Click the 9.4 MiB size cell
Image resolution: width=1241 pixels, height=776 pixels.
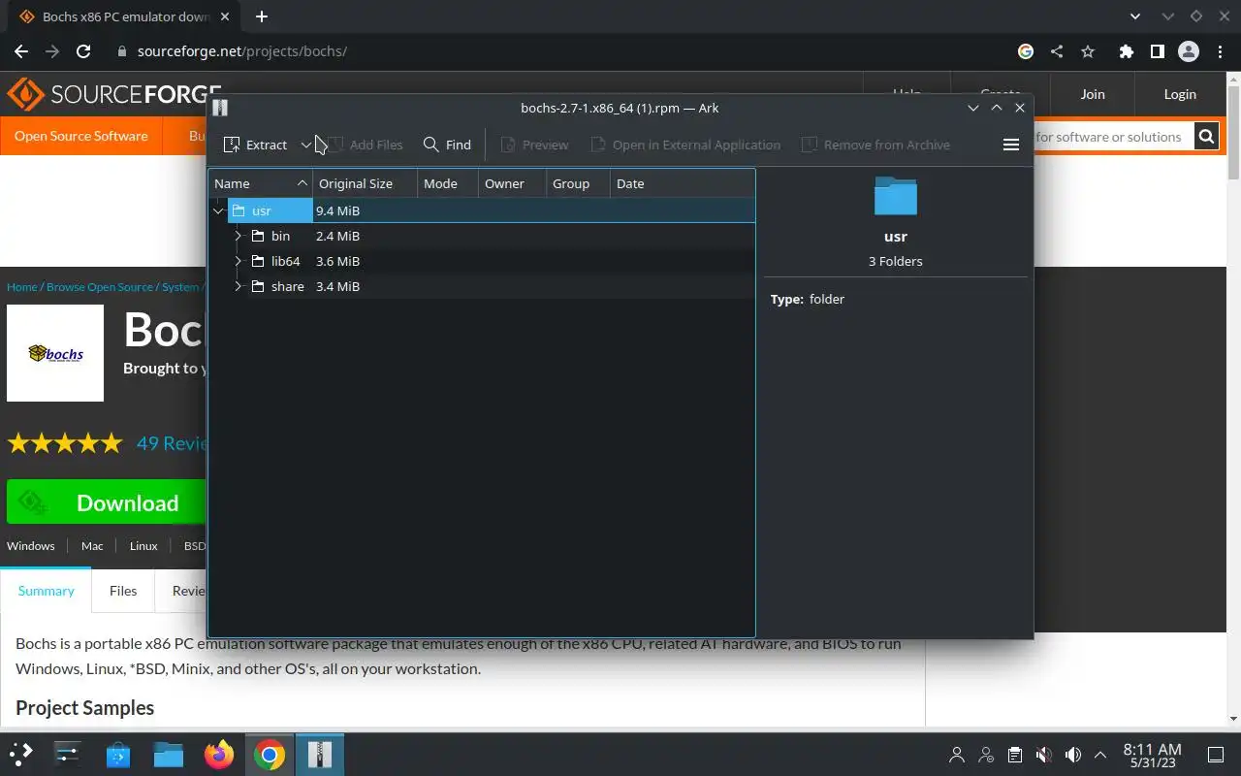[x=337, y=210]
